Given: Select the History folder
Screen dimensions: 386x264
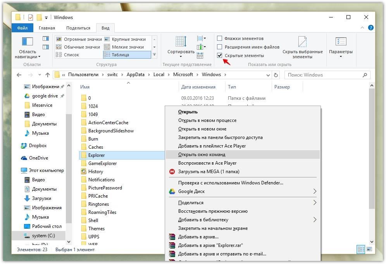Looking at the screenshot, I should point(95,172).
